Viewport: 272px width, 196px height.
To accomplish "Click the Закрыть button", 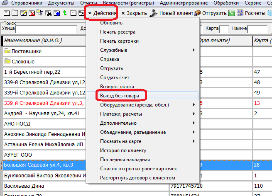I will pyautogui.click(x=134, y=13).
